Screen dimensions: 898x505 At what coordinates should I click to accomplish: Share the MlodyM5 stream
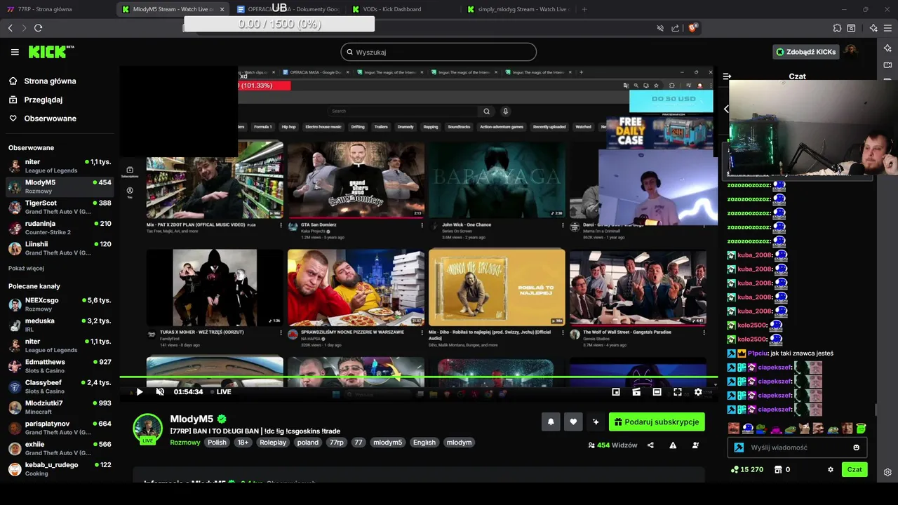[x=650, y=445]
